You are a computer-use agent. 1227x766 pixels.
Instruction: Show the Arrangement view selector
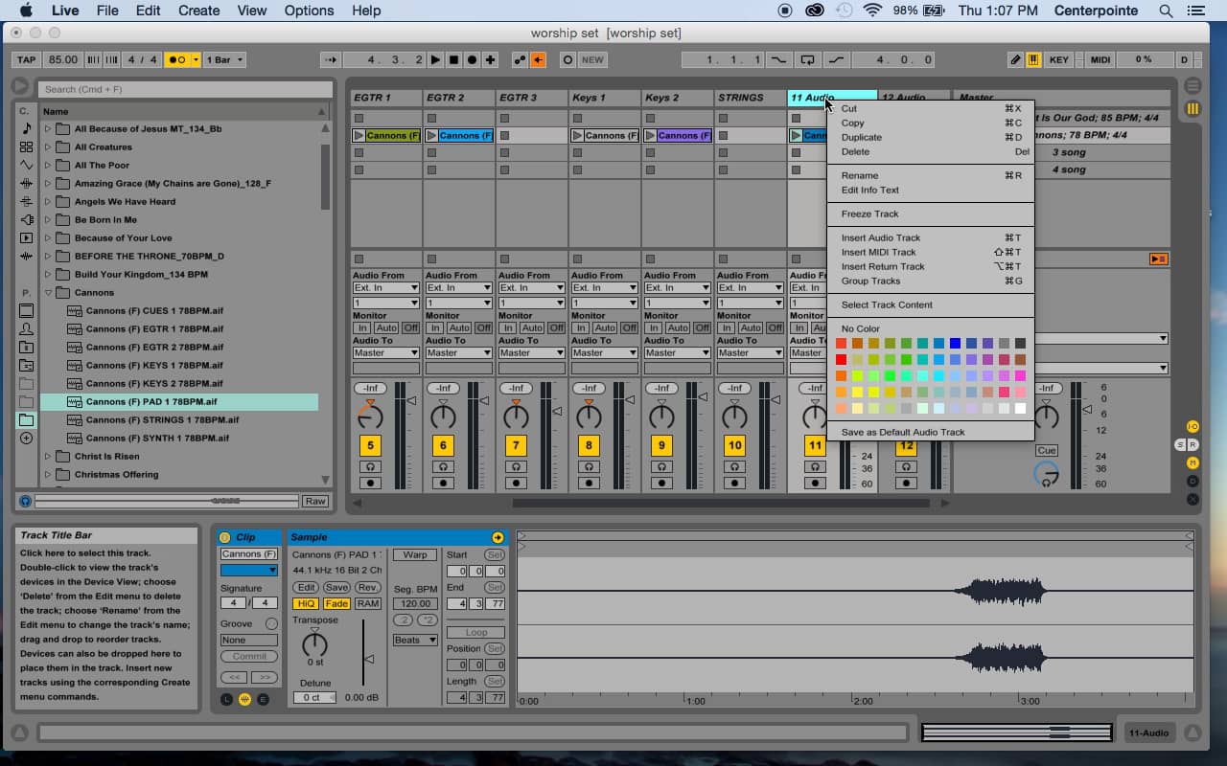1192,86
